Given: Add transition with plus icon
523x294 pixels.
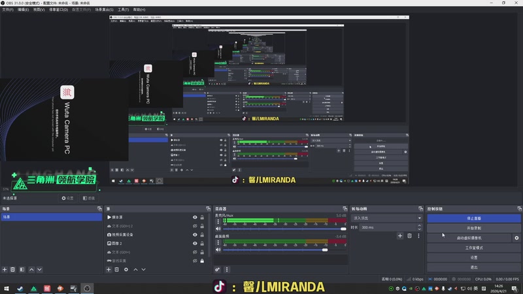Looking at the screenshot, I should 400,236.
